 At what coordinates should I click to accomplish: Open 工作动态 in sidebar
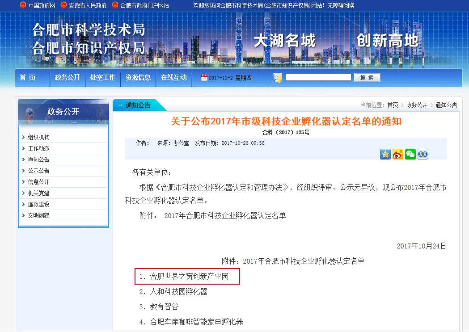pyautogui.click(x=38, y=148)
